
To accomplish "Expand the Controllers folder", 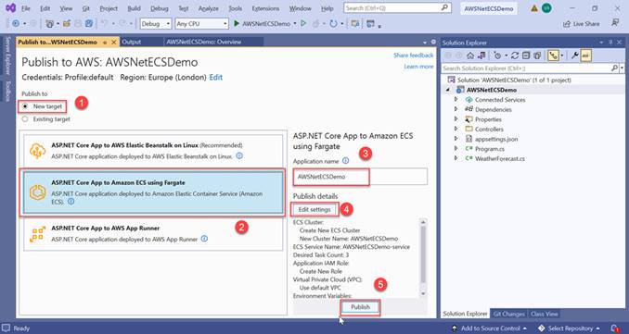I will [x=456, y=129].
